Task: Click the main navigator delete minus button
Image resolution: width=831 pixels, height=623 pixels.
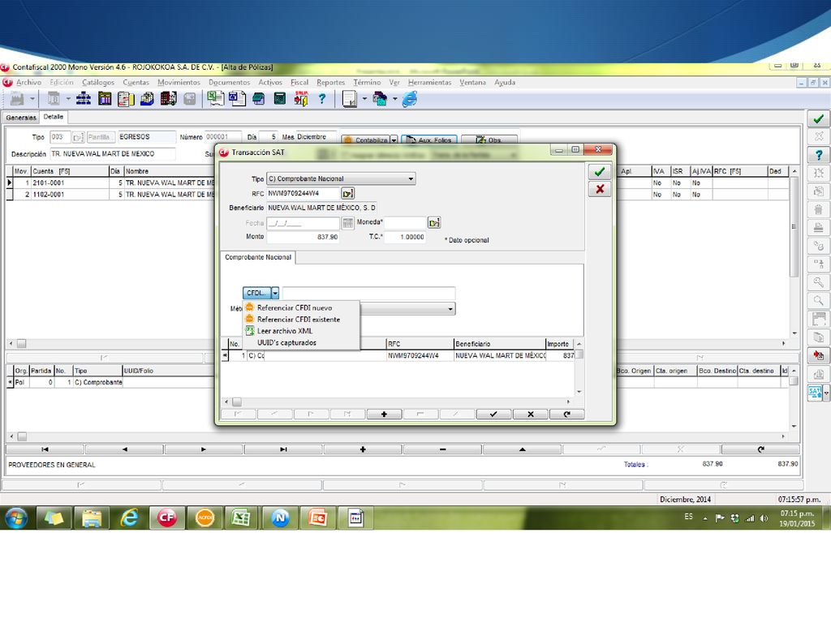Action: 442,449
